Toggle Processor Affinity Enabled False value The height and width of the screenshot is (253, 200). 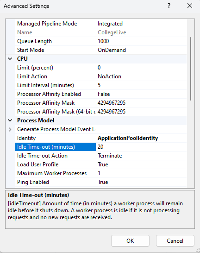(141, 94)
